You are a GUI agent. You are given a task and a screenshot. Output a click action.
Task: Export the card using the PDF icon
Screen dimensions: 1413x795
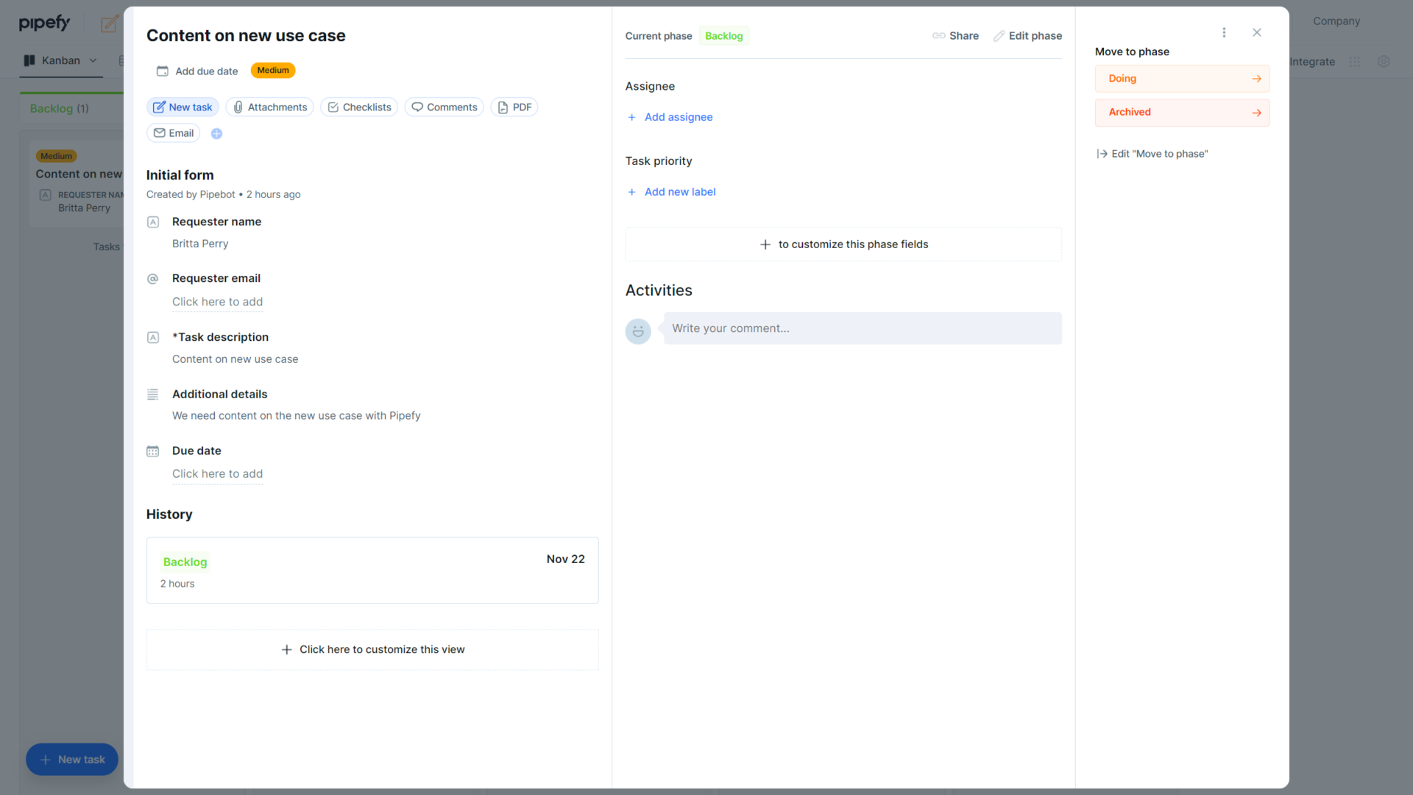click(502, 107)
